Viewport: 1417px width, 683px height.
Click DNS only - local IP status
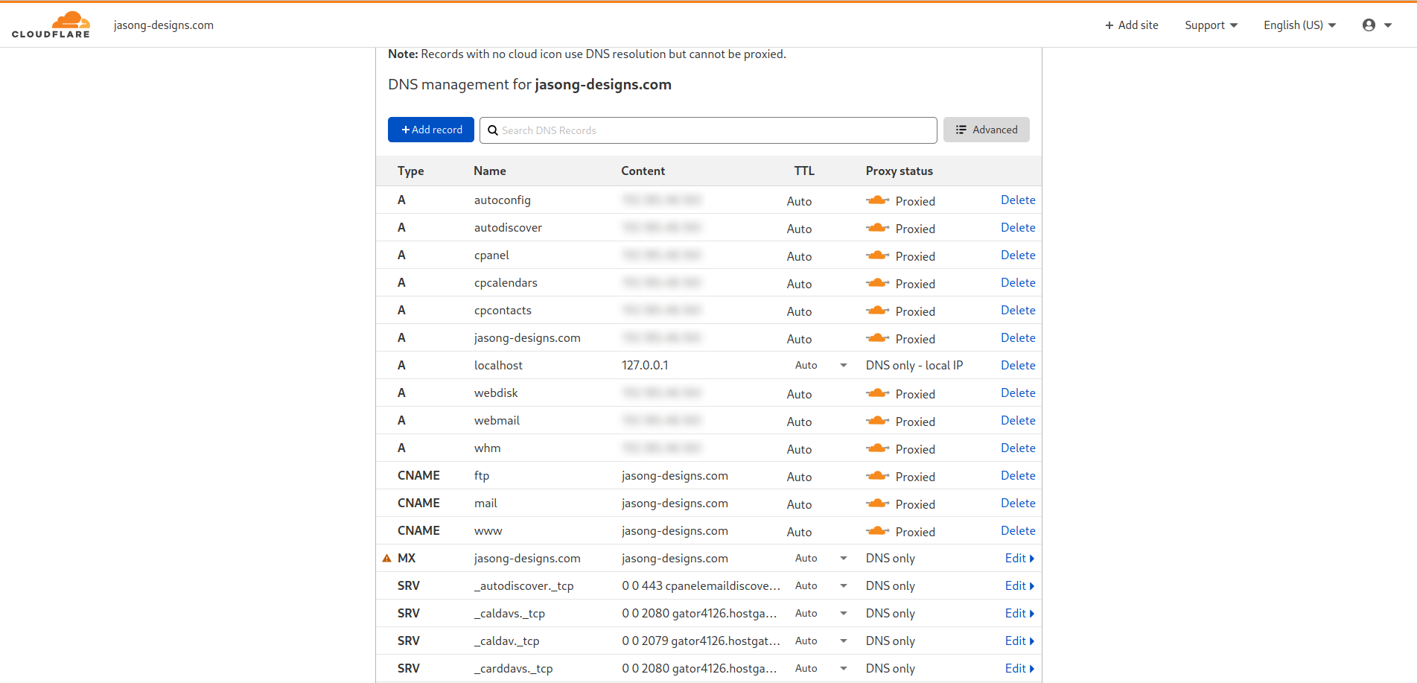coord(914,365)
